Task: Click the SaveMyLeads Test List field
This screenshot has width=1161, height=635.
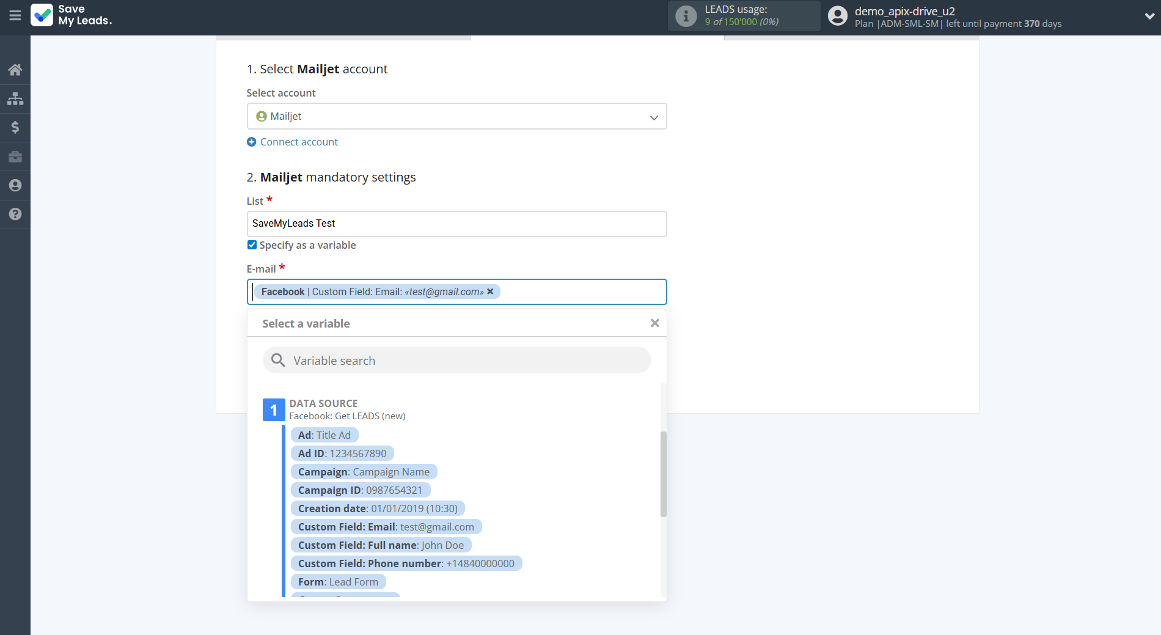Action: (456, 224)
